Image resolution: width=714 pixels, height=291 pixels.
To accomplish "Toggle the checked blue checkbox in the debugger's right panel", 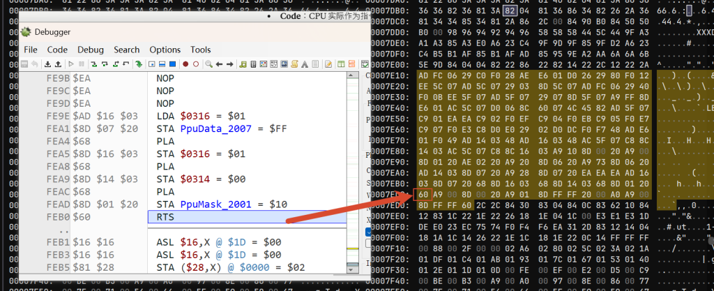I will (x=369, y=232).
